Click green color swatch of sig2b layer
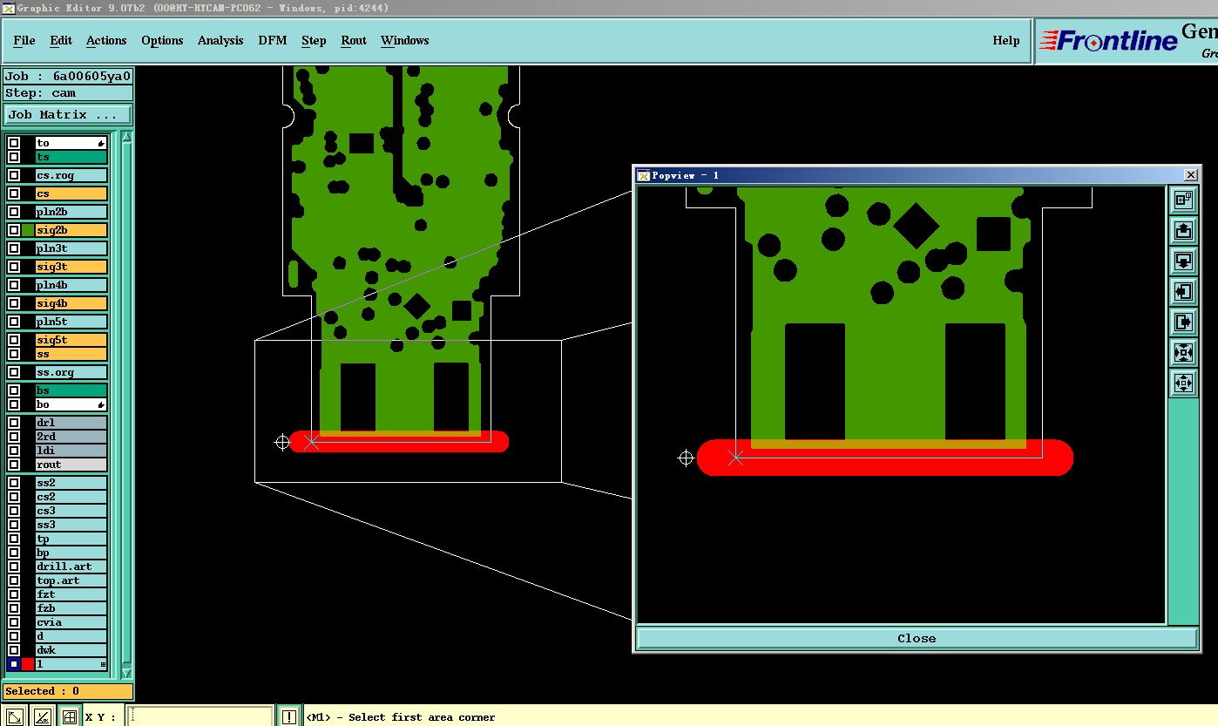 [x=28, y=230]
